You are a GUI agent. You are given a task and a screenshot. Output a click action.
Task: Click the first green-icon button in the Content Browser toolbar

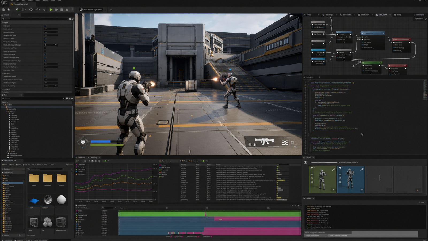pos(5,165)
